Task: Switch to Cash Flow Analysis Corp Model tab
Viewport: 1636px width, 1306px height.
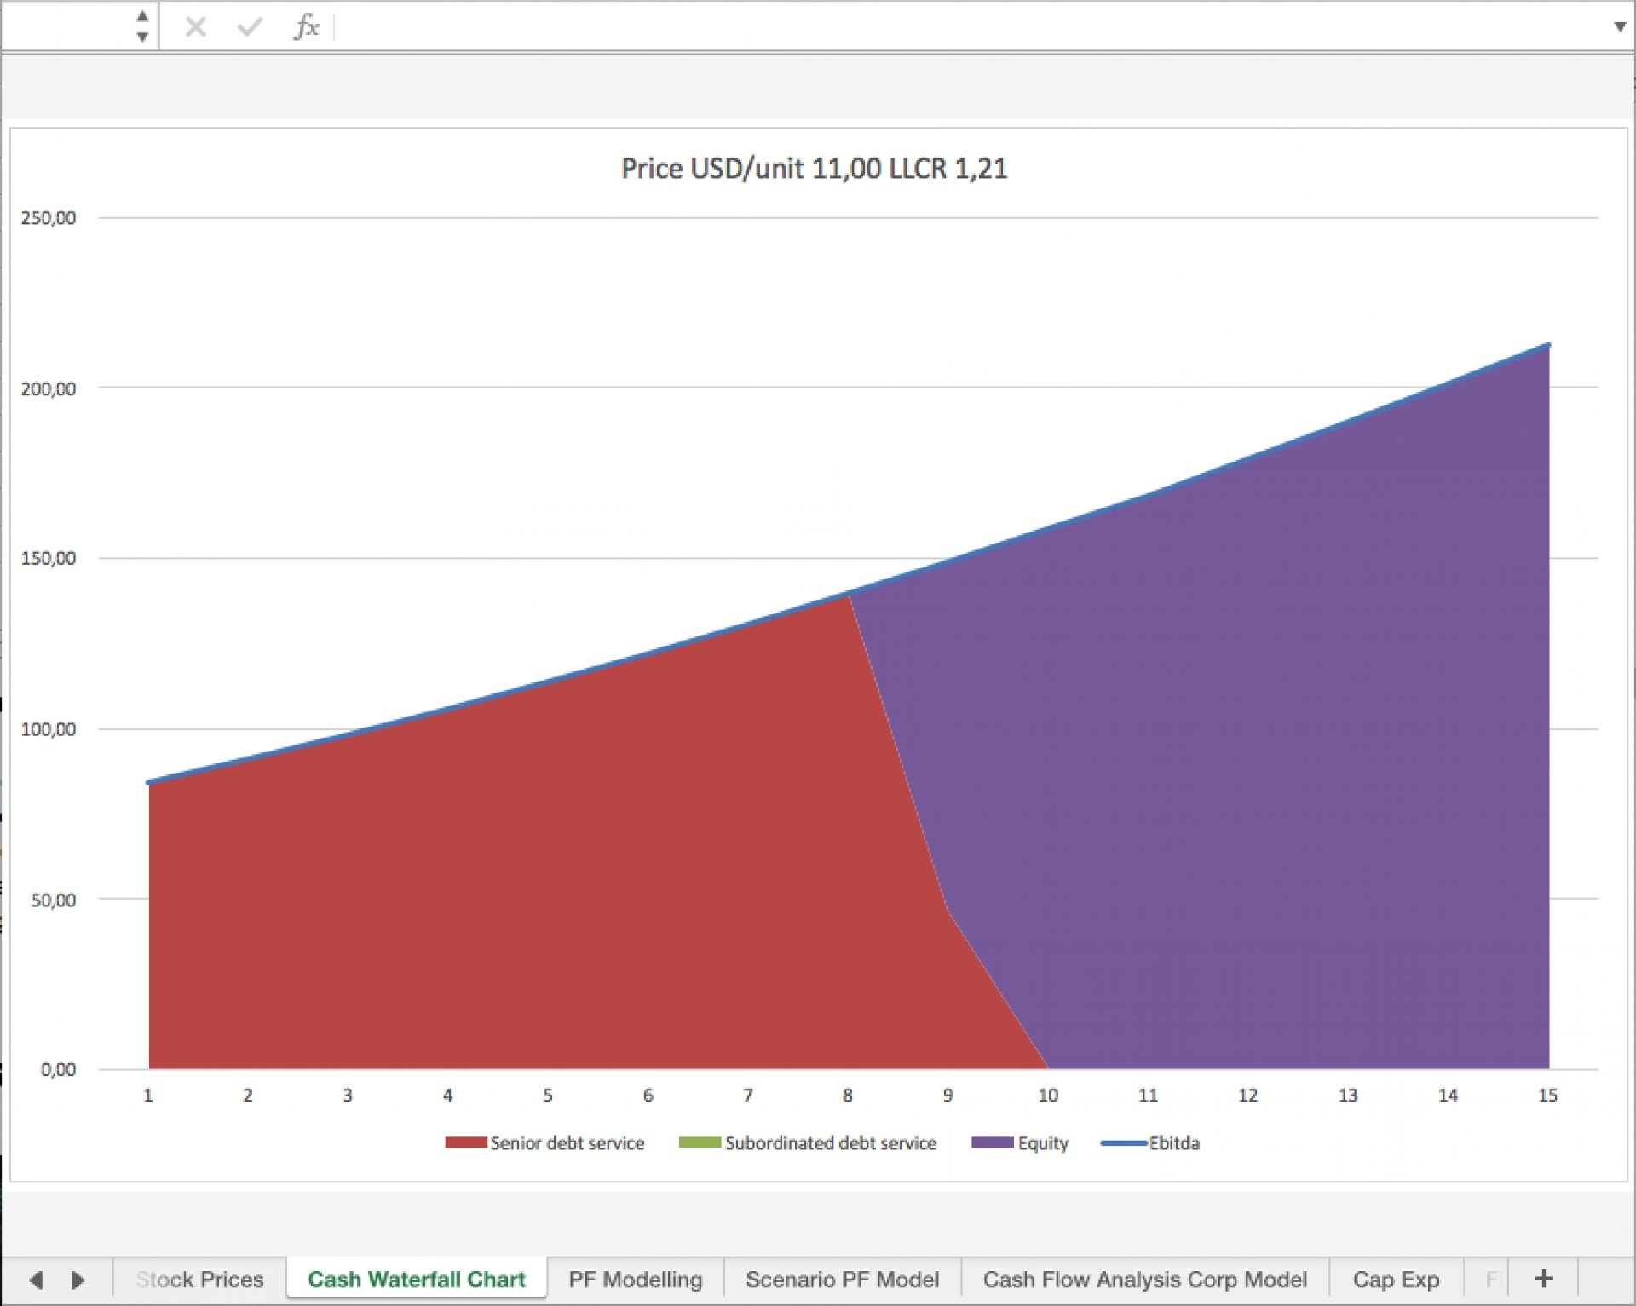Action: pyautogui.click(x=1144, y=1280)
